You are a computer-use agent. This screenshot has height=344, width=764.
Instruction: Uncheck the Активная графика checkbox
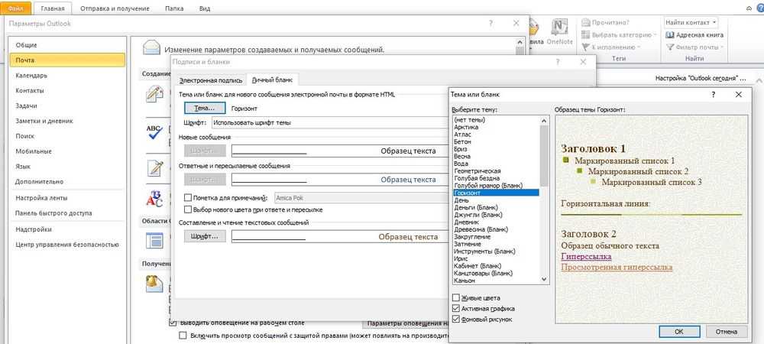456,308
